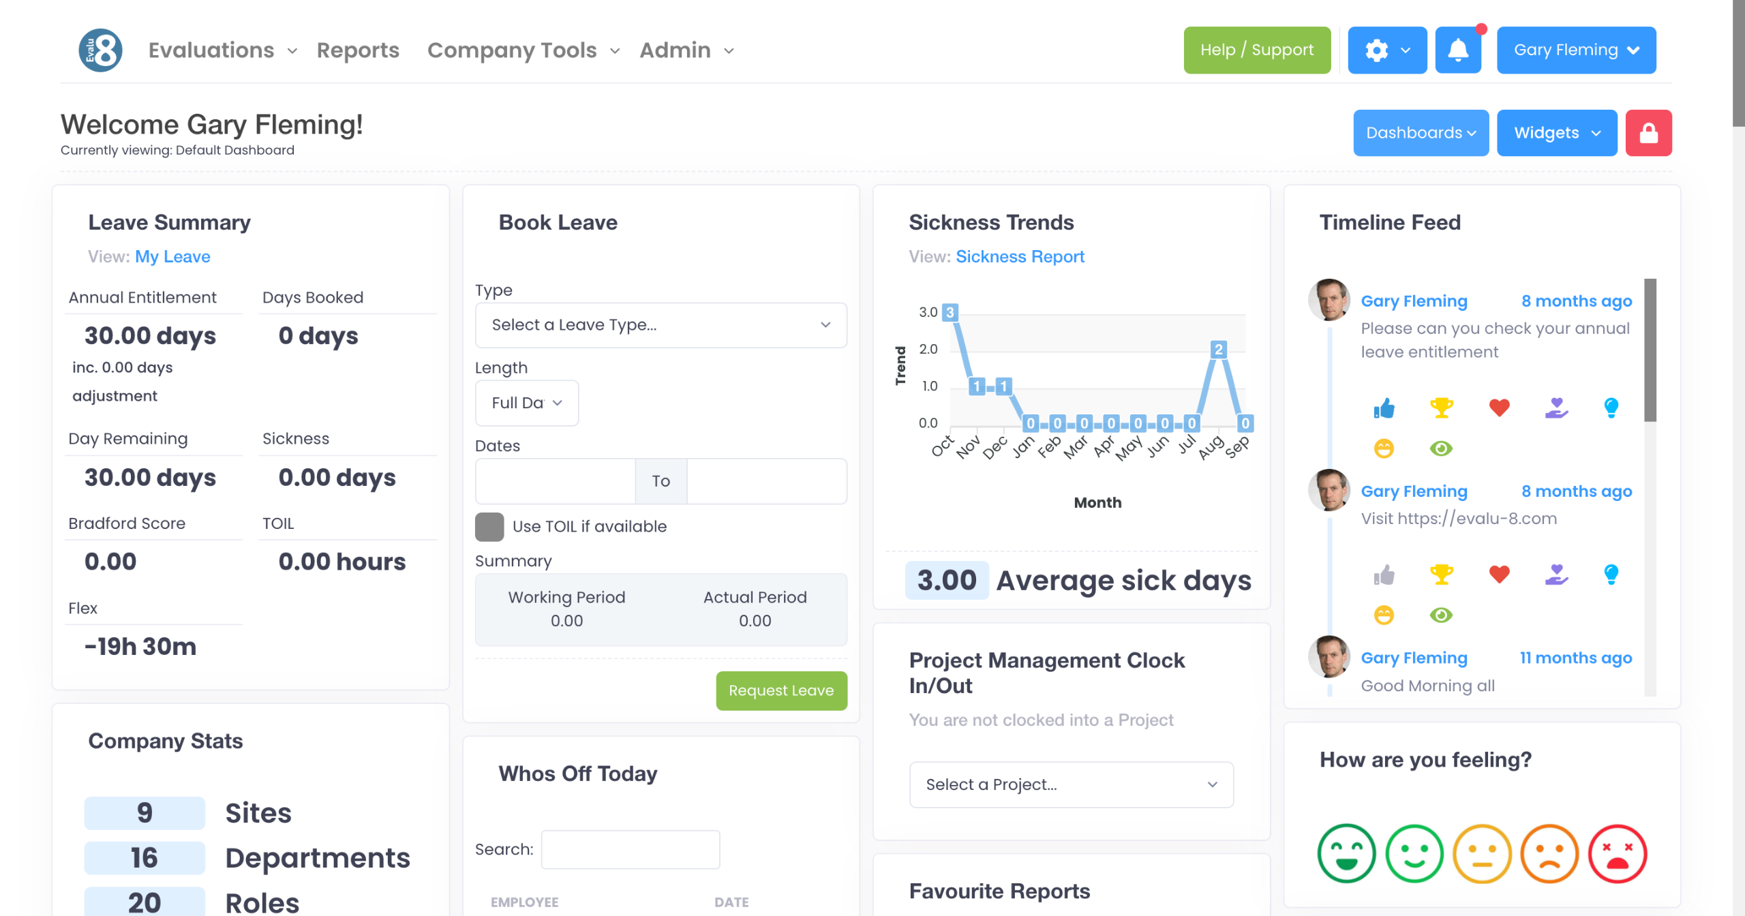Screen dimensions: 1745x916
Task: Toggle the thumbs up on first post
Action: coord(1384,408)
